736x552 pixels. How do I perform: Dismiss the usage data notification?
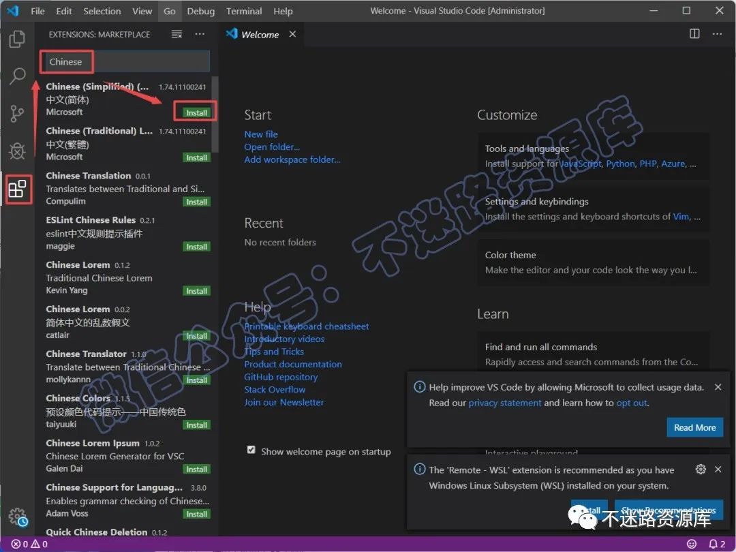718,387
